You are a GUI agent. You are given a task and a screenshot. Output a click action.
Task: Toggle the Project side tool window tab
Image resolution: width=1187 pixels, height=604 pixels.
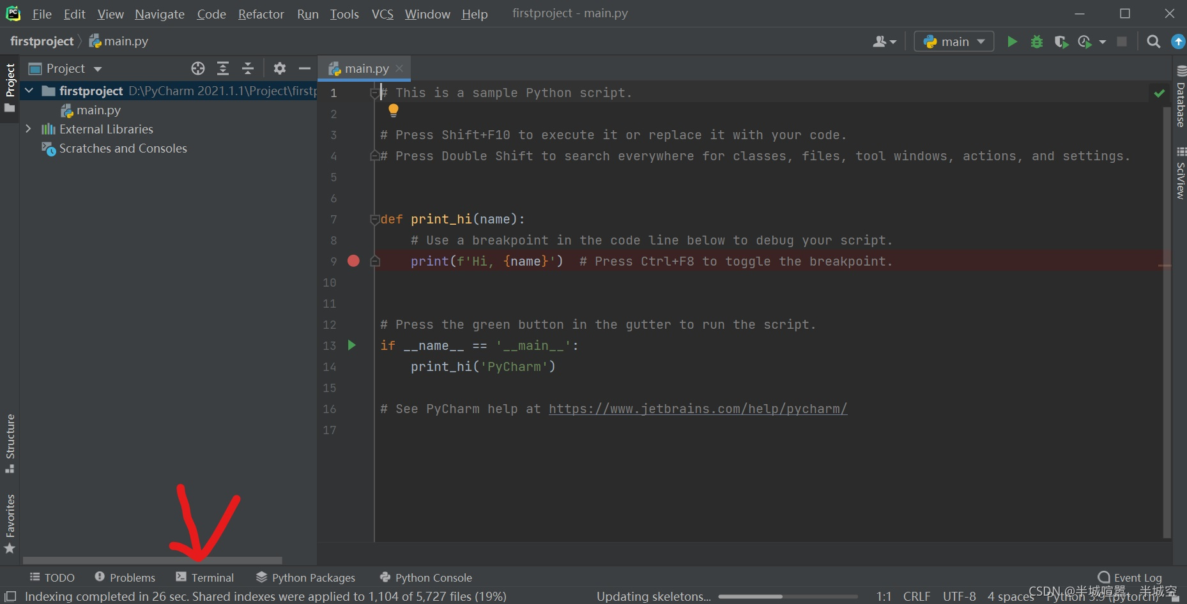tap(10, 87)
